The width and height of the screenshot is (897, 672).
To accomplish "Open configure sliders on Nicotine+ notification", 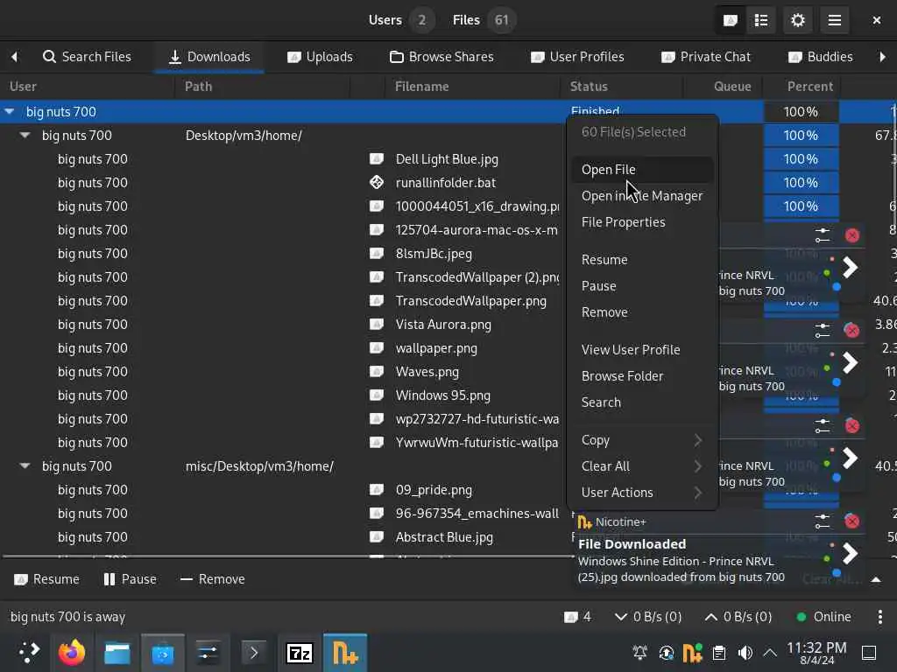I will click(822, 521).
